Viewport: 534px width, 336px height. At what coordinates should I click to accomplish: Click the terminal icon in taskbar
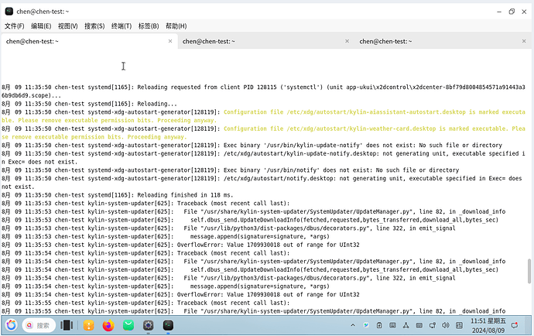point(168,325)
